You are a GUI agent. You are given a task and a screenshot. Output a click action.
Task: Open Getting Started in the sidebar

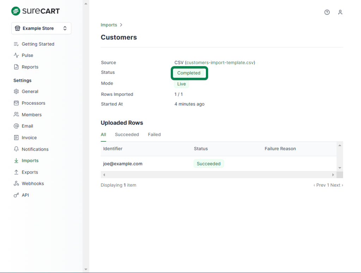(x=38, y=44)
